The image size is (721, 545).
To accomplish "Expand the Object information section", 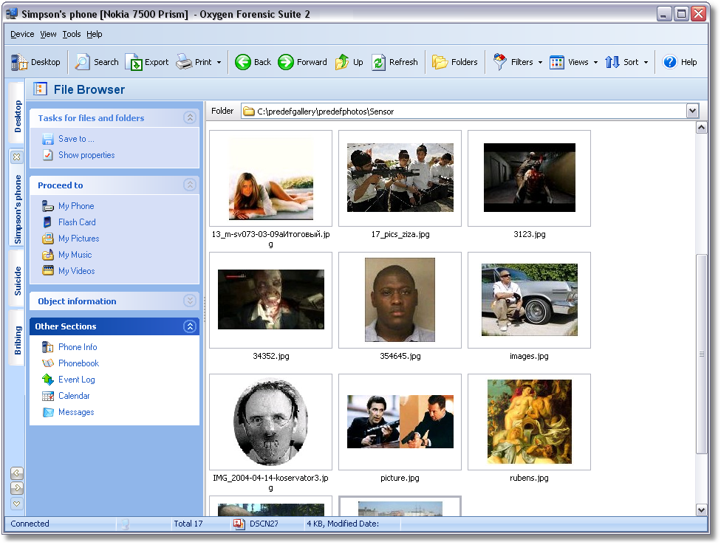I will [x=189, y=301].
